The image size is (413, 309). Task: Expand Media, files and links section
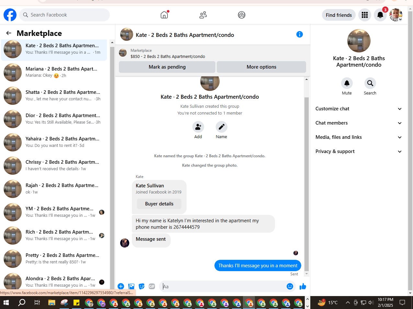359,137
